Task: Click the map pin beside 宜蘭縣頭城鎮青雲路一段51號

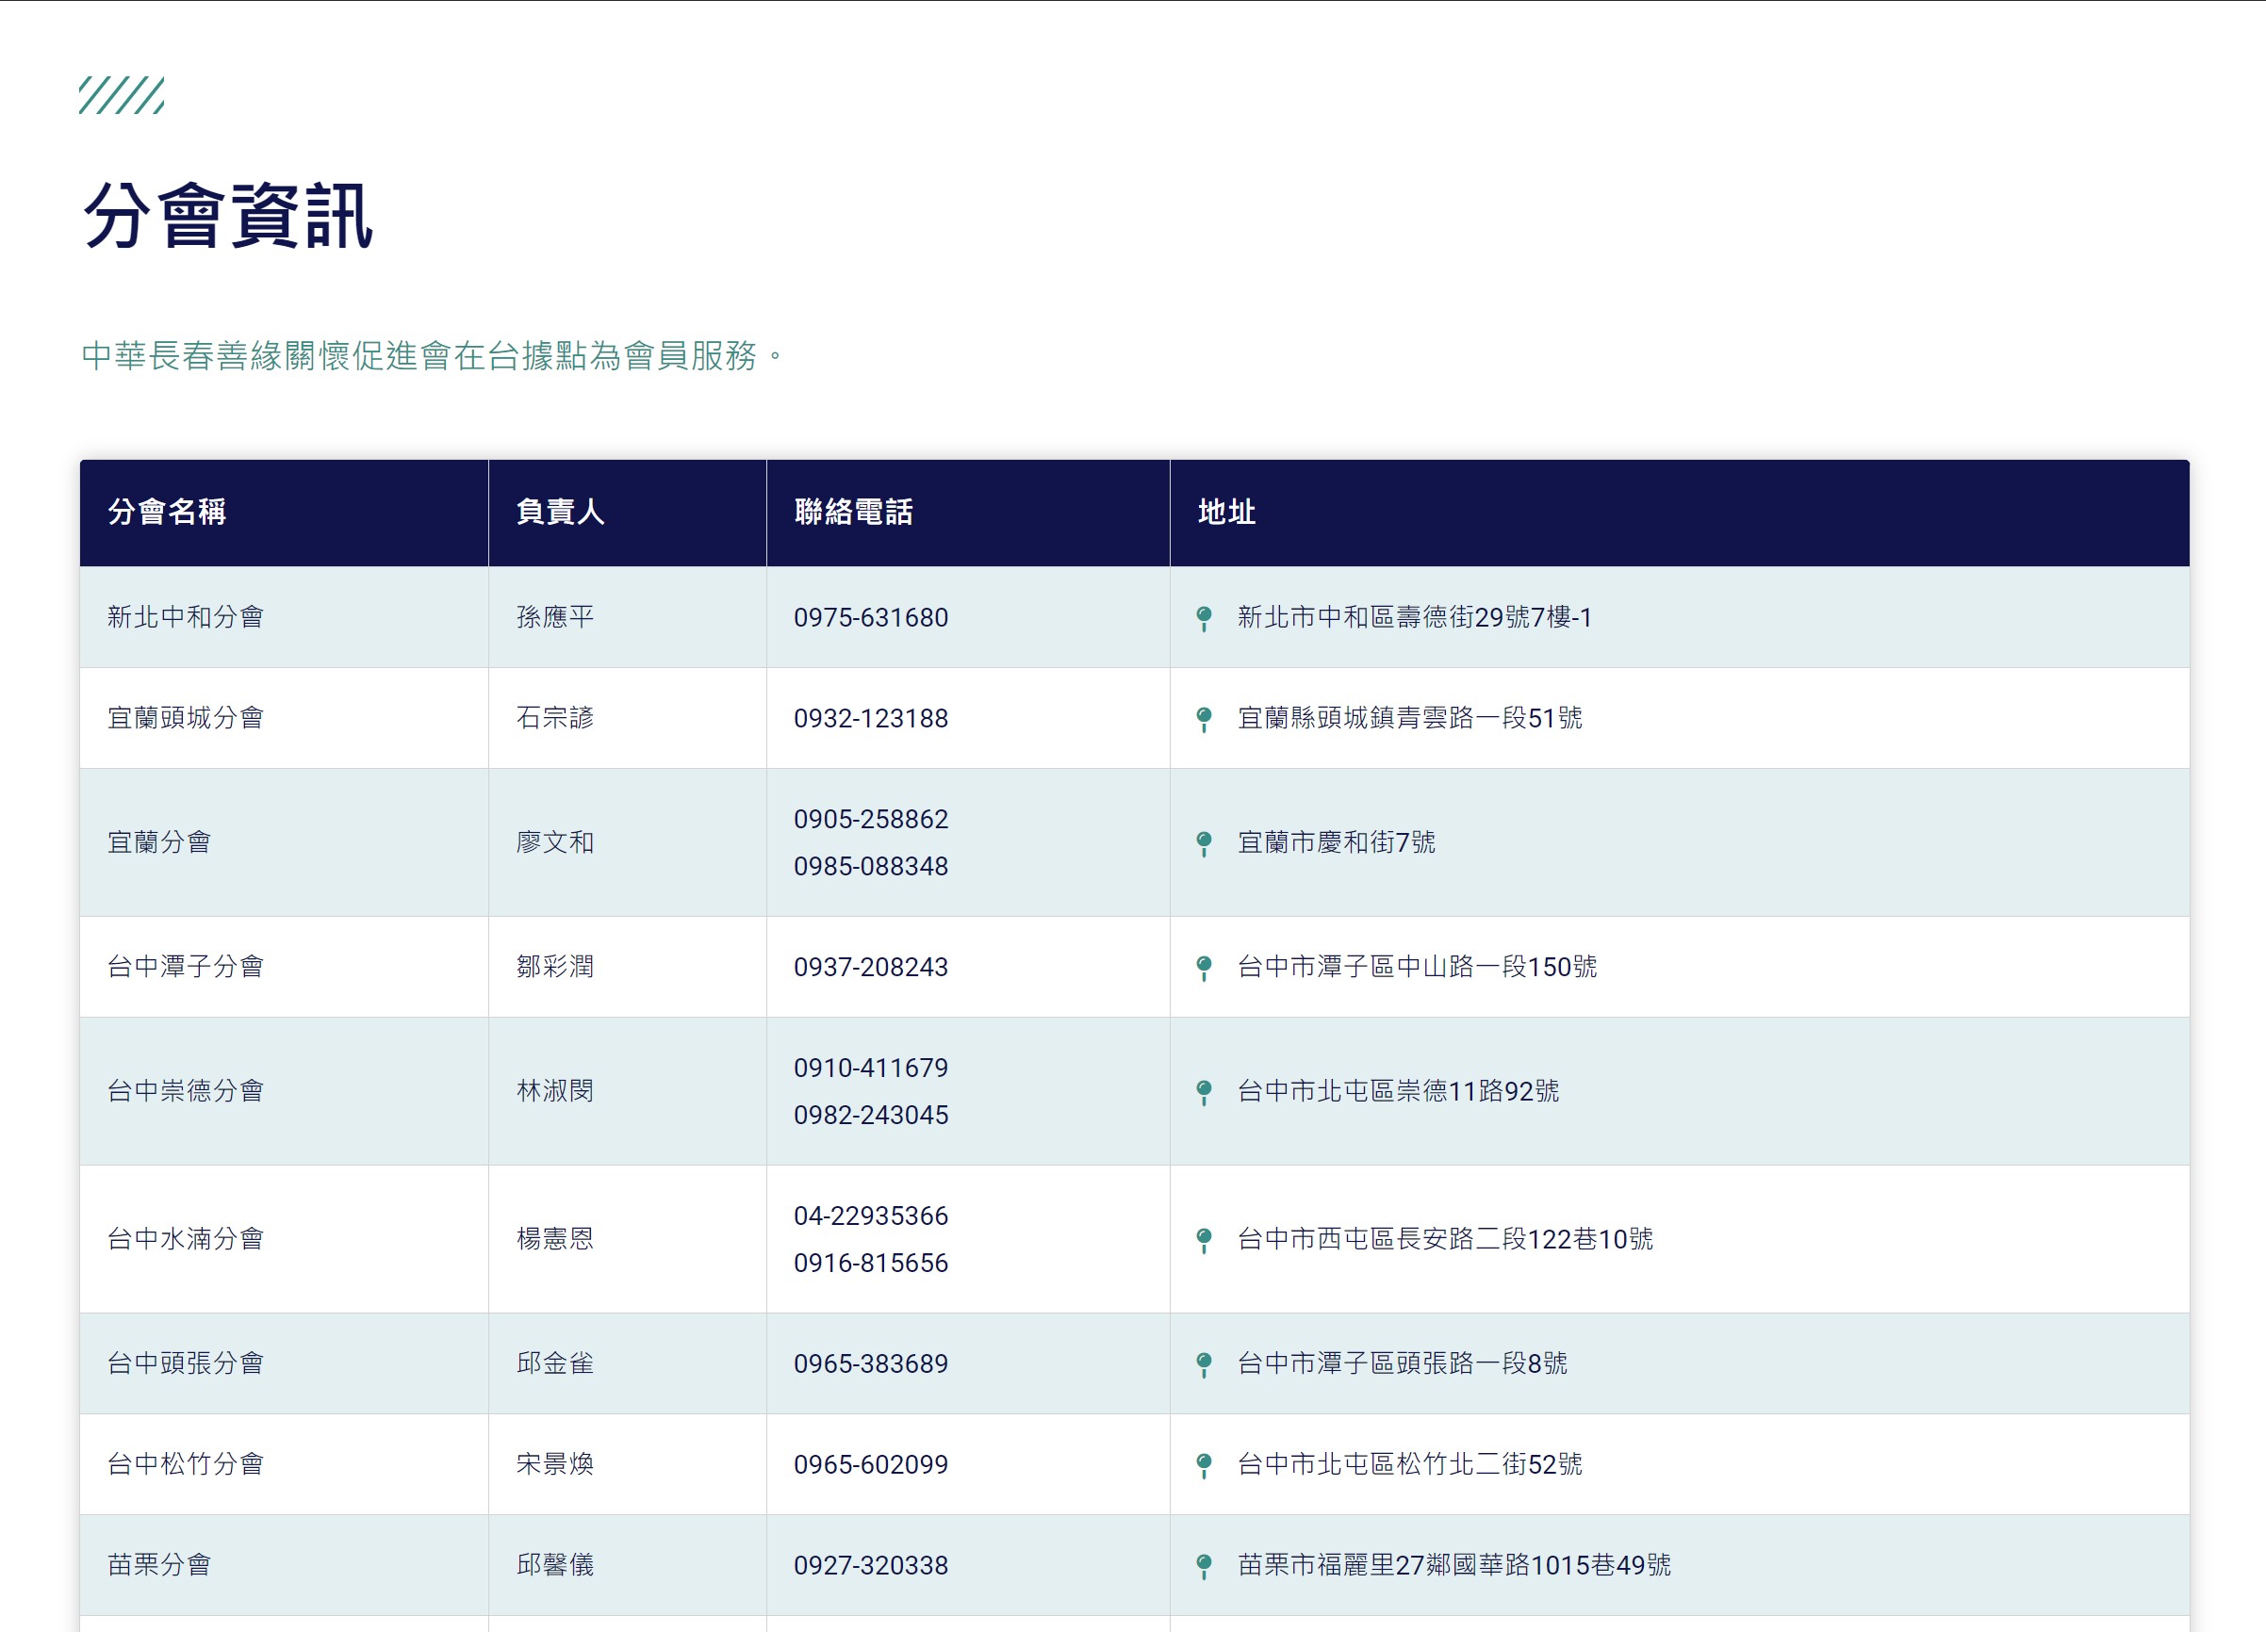Action: click(x=1204, y=719)
